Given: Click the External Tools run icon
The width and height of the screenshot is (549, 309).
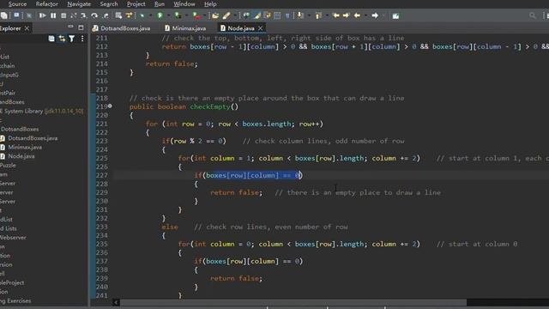Looking at the screenshot, I should 196,15.
